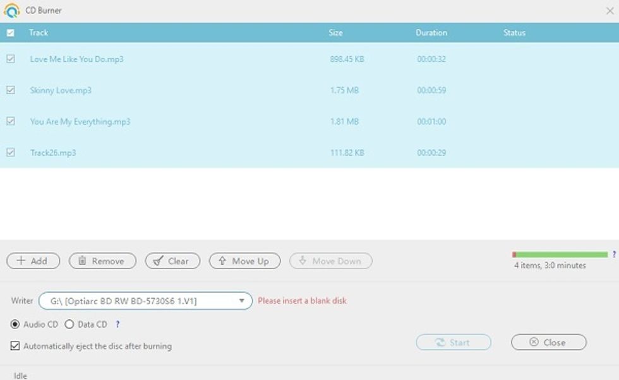The height and width of the screenshot is (380, 619).
Task: Click the Close button
Action: pos(549,342)
